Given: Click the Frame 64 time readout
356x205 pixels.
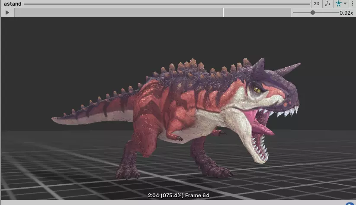Looking at the screenshot, I should [x=179, y=195].
